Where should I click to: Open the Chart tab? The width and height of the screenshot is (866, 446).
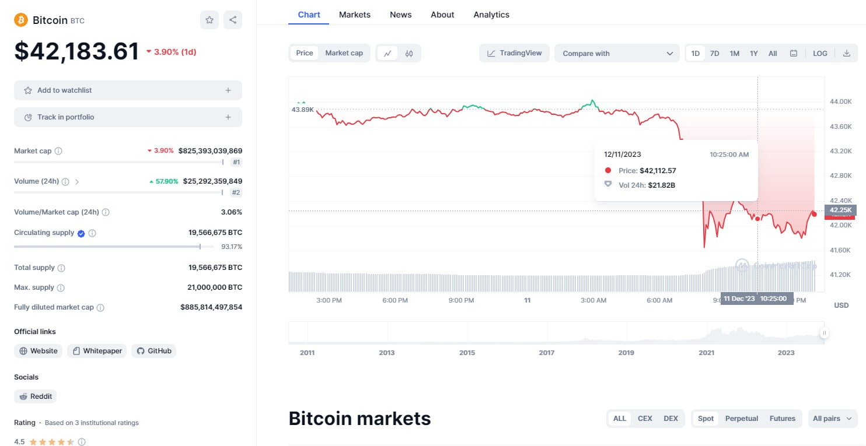(x=309, y=15)
